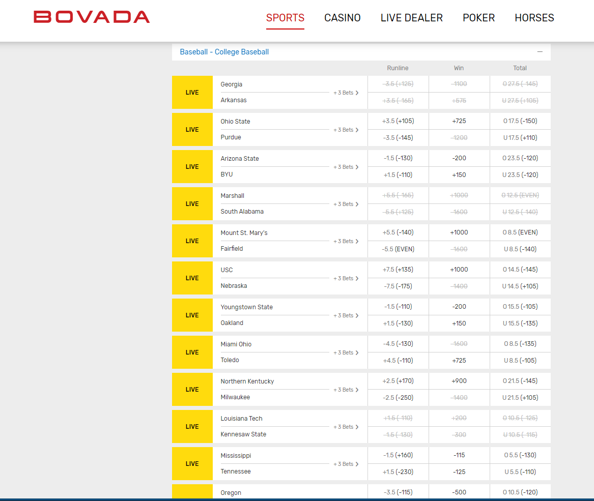
Task: Expand +3 Bets for Marshall vs South Alabama
Action: click(346, 204)
